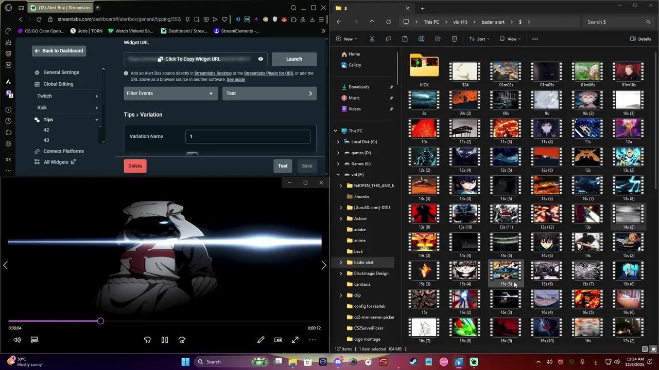Screen dimensions: 659x370
Task: Click the Search $ box in File Explorer
Action: click(x=619, y=22)
